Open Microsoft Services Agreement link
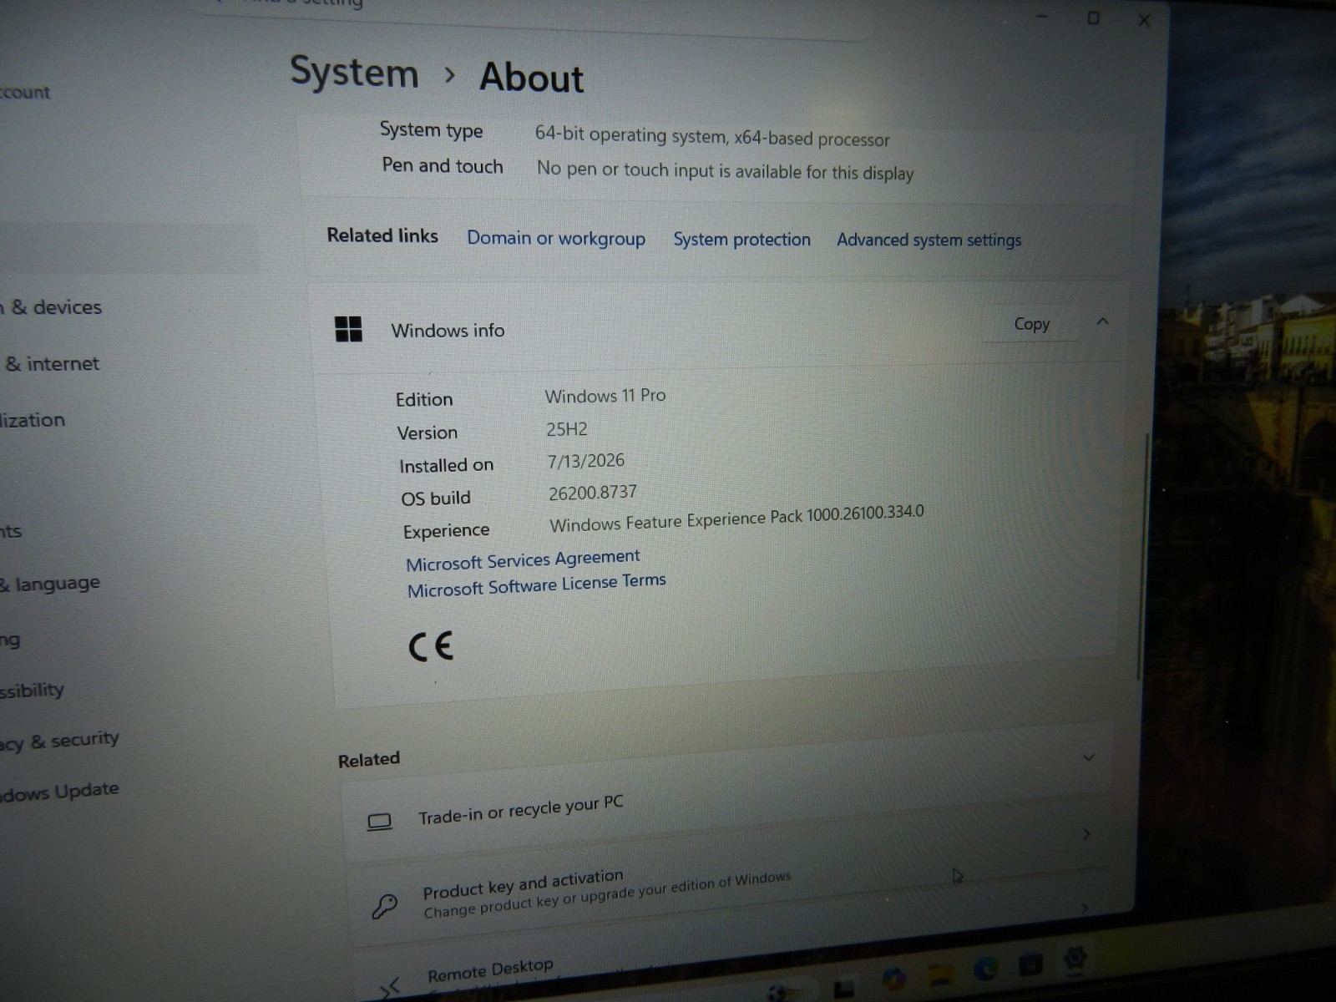Screen dimensions: 1336x1002 [x=523, y=560]
